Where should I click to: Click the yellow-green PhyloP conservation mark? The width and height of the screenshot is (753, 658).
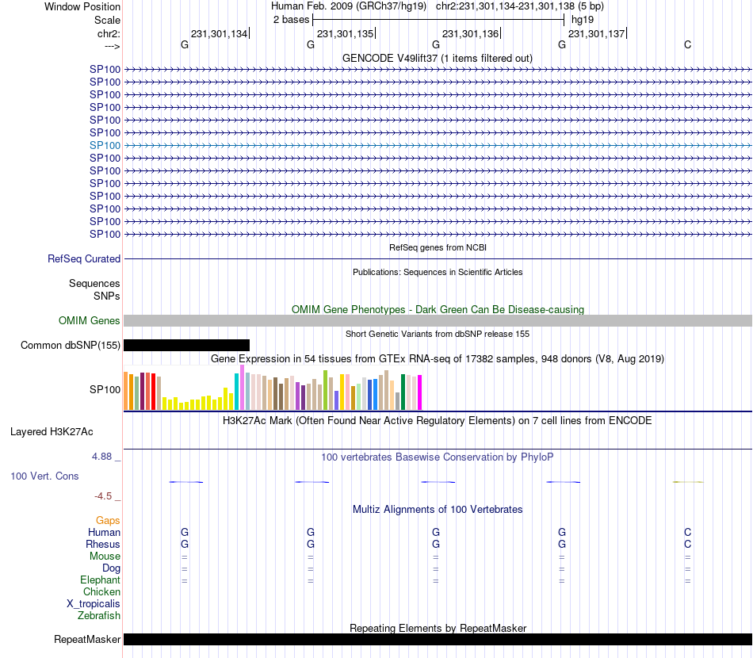[688, 482]
